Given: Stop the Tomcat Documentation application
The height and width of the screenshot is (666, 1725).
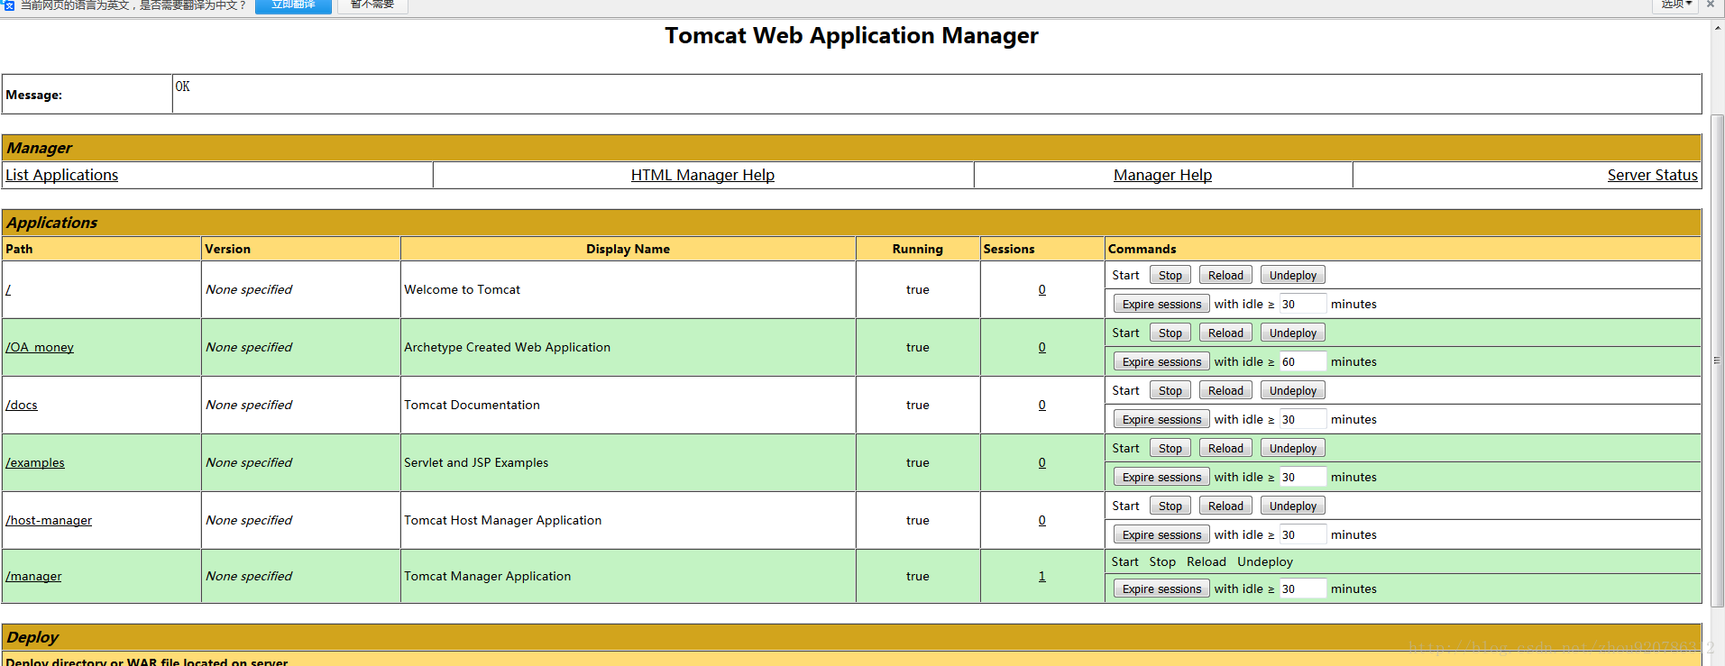Looking at the screenshot, I should [1170, 390].
